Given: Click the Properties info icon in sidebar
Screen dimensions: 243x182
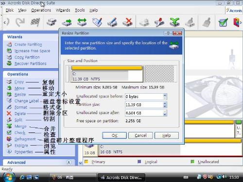Looking at the screenshot, I should pyautogui.click(x=9, y=151).
